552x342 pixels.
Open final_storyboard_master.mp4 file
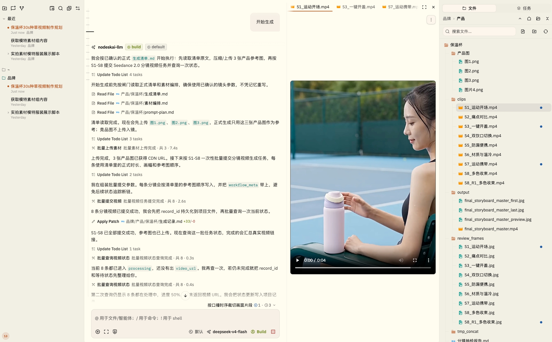(x=491, y=229)
